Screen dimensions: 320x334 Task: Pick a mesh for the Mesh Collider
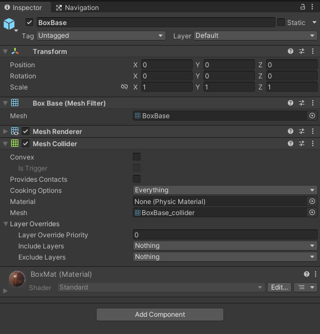[312, 212]
